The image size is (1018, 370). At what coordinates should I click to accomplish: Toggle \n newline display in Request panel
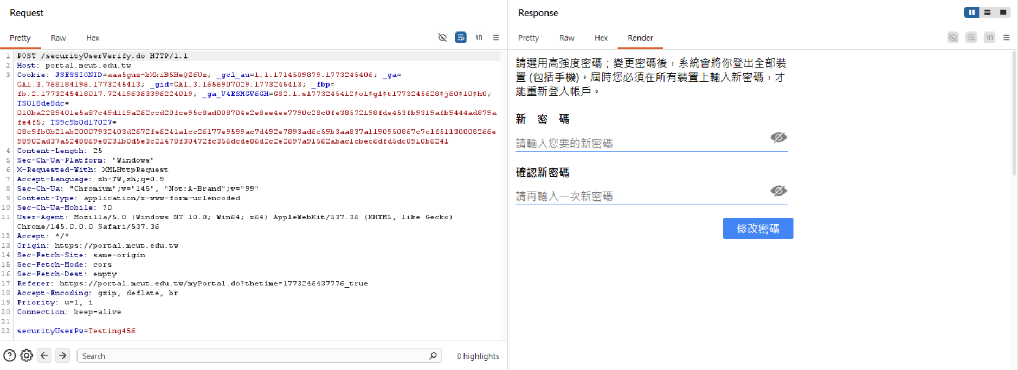[x=479, y=37]
